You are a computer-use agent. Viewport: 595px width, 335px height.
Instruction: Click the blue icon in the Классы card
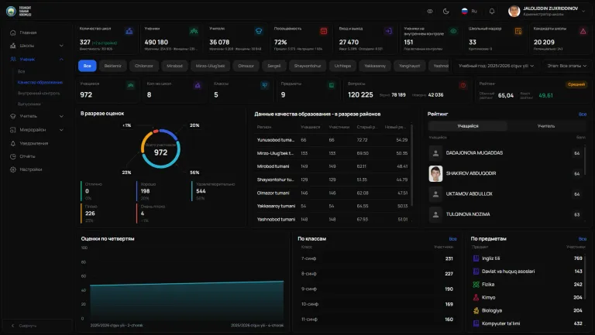tap(264, 86)
